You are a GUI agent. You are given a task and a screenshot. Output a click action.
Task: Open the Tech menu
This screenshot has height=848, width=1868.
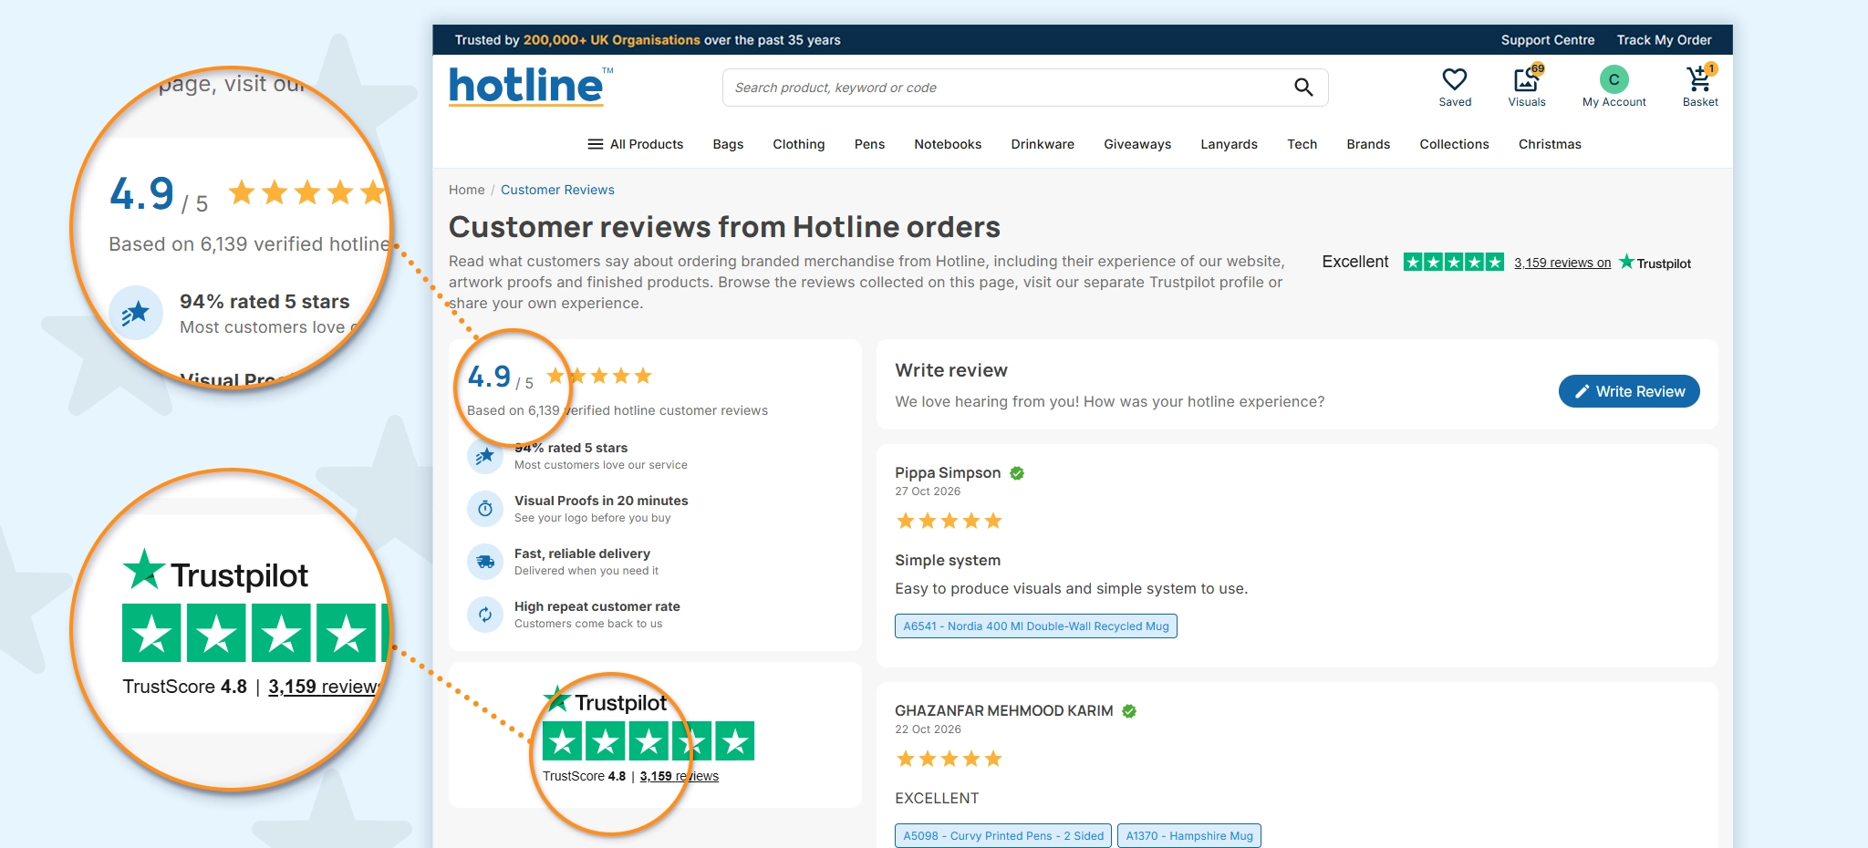click(x=1302, y=144)
